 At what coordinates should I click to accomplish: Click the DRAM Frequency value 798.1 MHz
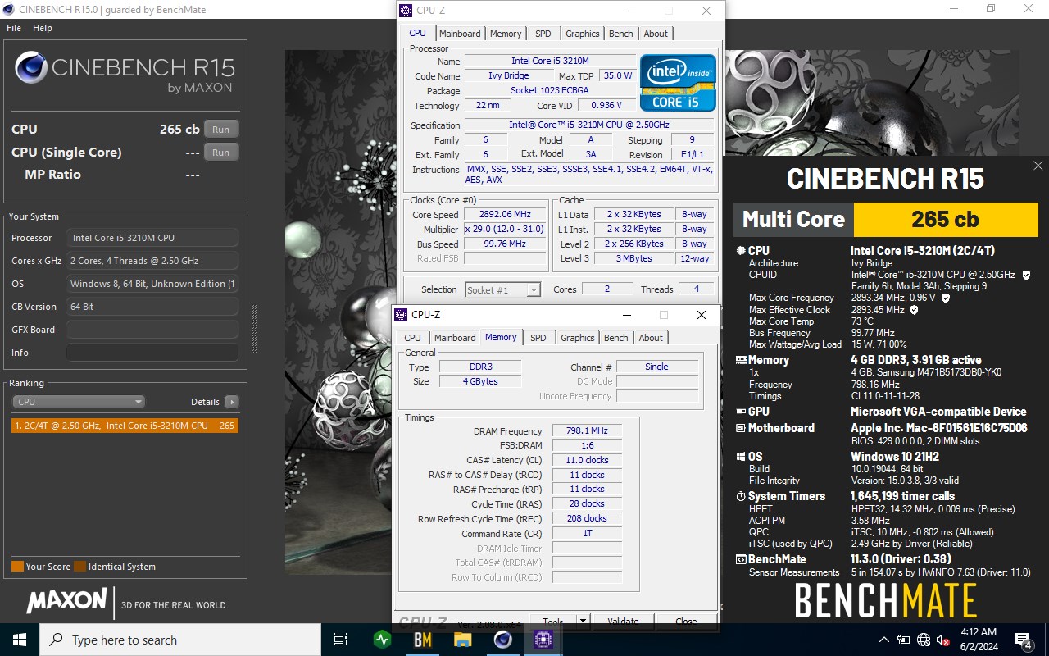pyautogui.click(x=587, y=431)
